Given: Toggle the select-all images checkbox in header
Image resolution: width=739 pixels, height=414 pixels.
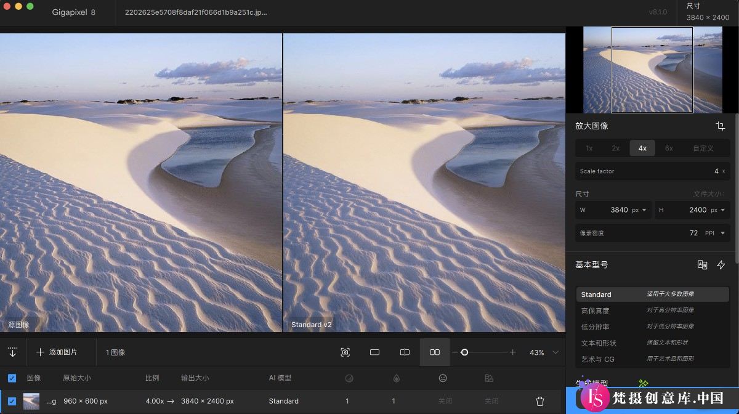Looking at the screenshot, I should pos(12,378).
